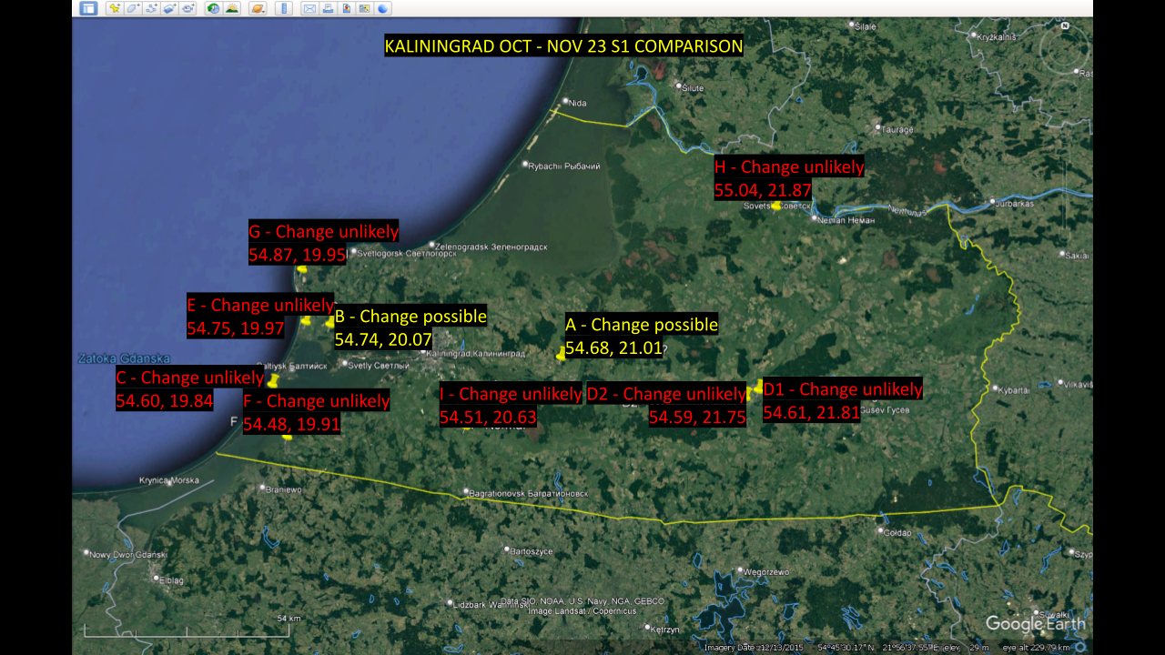Click the Save Image toolbar icon
Screen dimensions: 1165x655
(346, 8)
